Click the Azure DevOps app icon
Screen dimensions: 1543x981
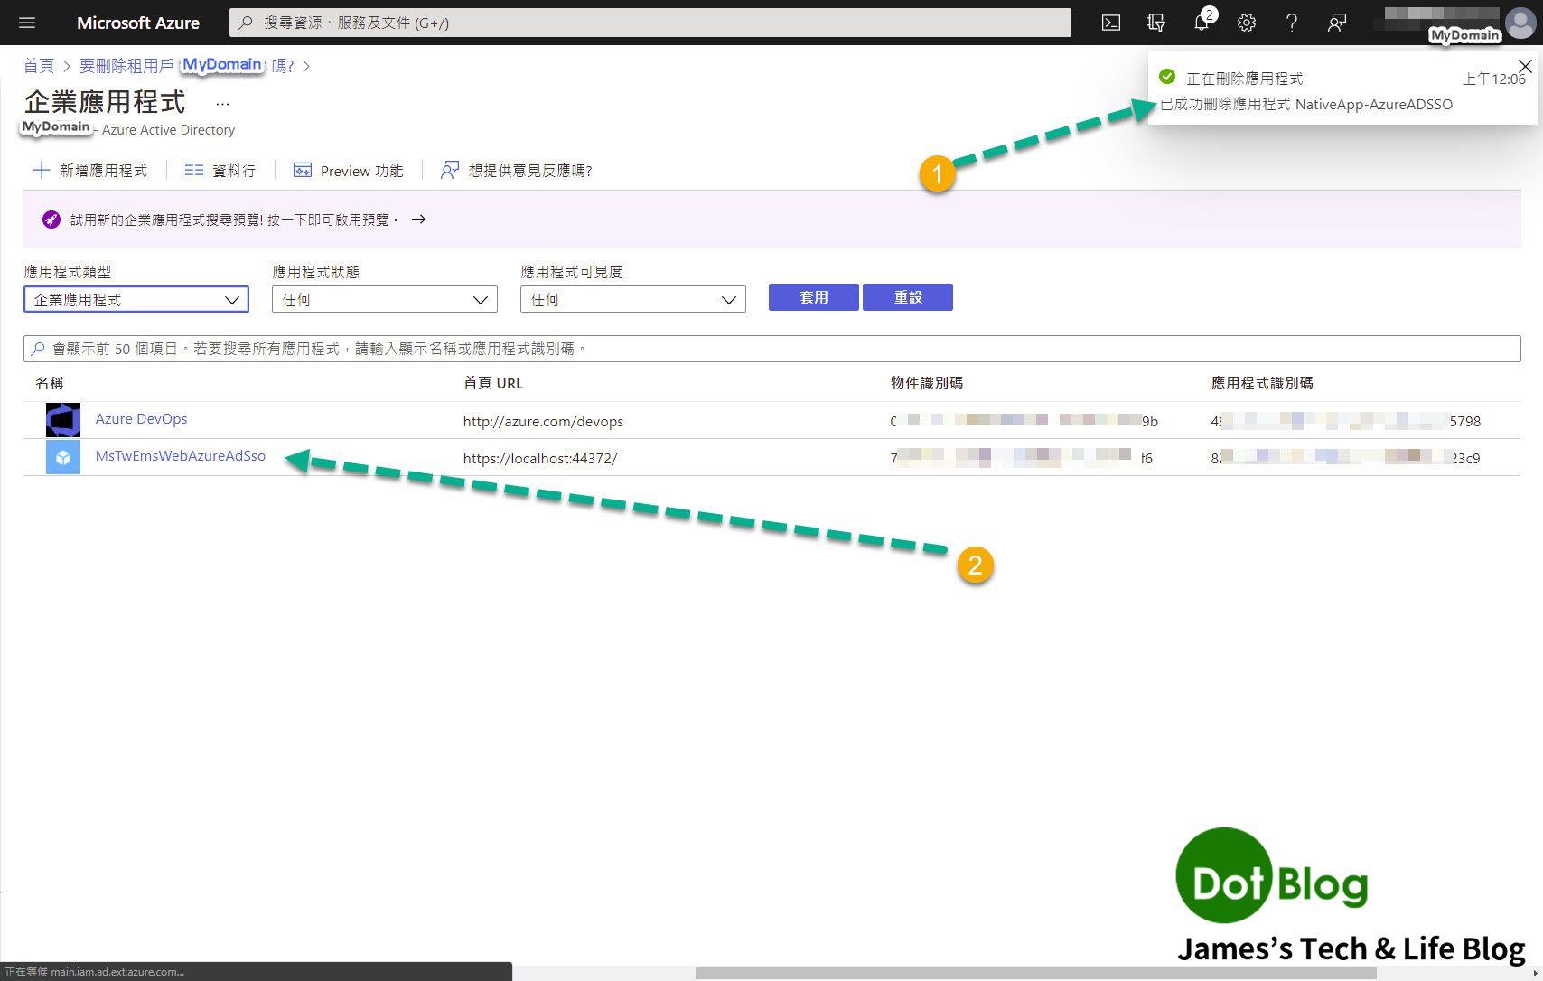pyautogui.click(x=63, y=420)
